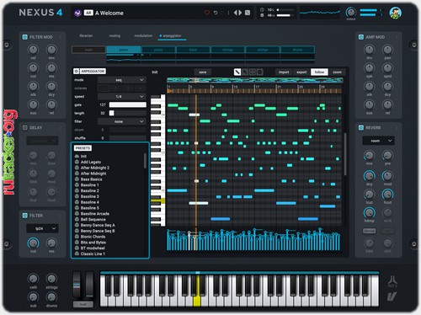Select the pencil draw tool
Viewport: 421px width, 315px height.
click(x=237, y=72)
